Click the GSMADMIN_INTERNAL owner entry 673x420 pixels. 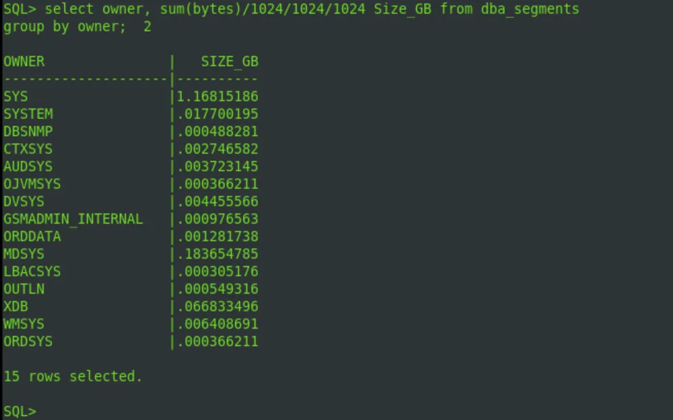coord(73,219)
